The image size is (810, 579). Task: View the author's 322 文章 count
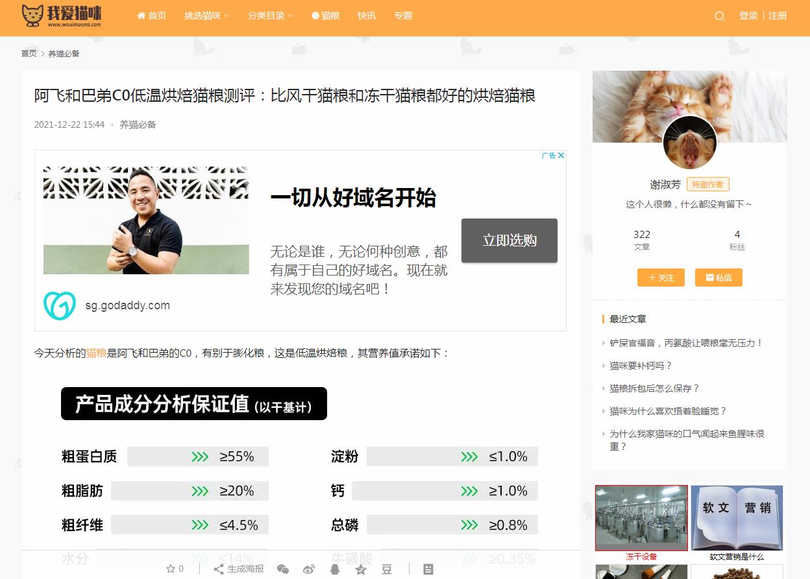click(642, 240)
